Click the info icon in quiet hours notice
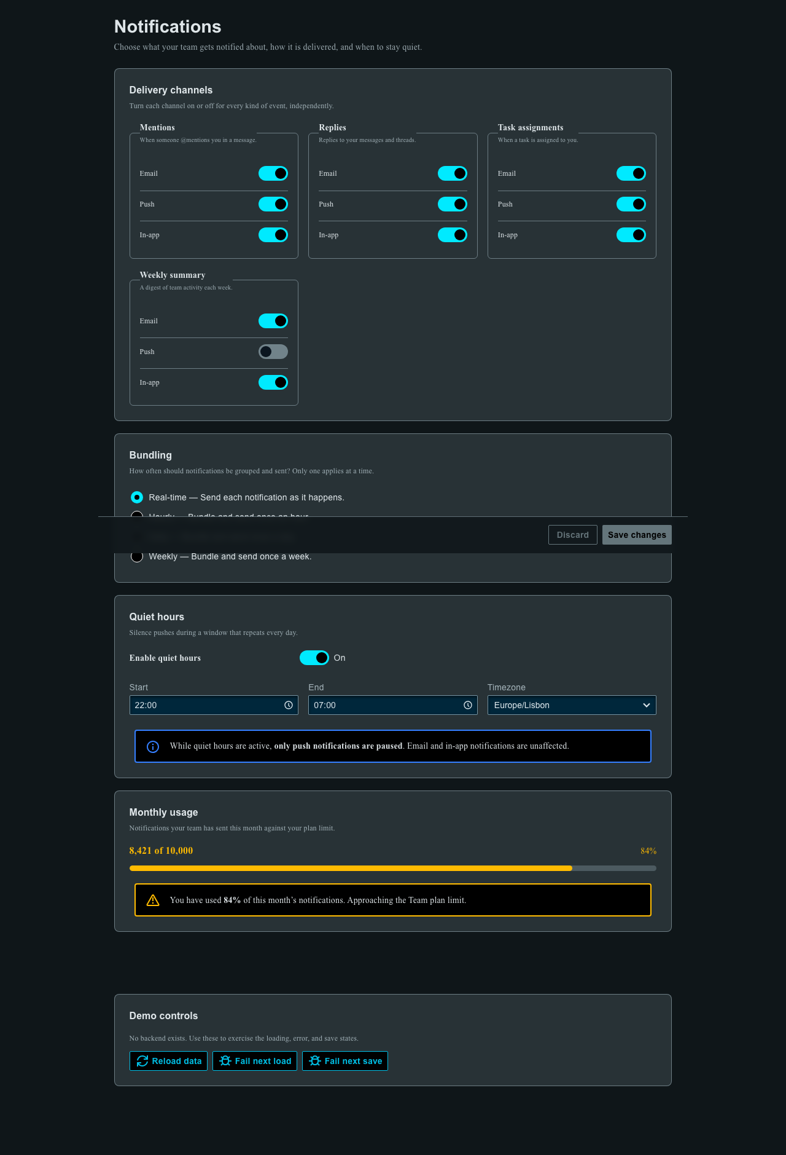Image resolution: width=786 pixels, height=1155 pixels. coord(153,746)
